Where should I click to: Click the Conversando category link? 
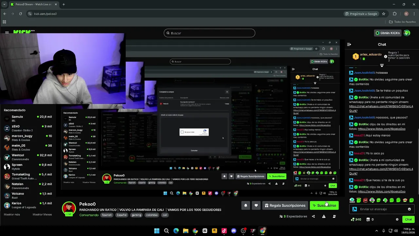click(x=89, y=215)
